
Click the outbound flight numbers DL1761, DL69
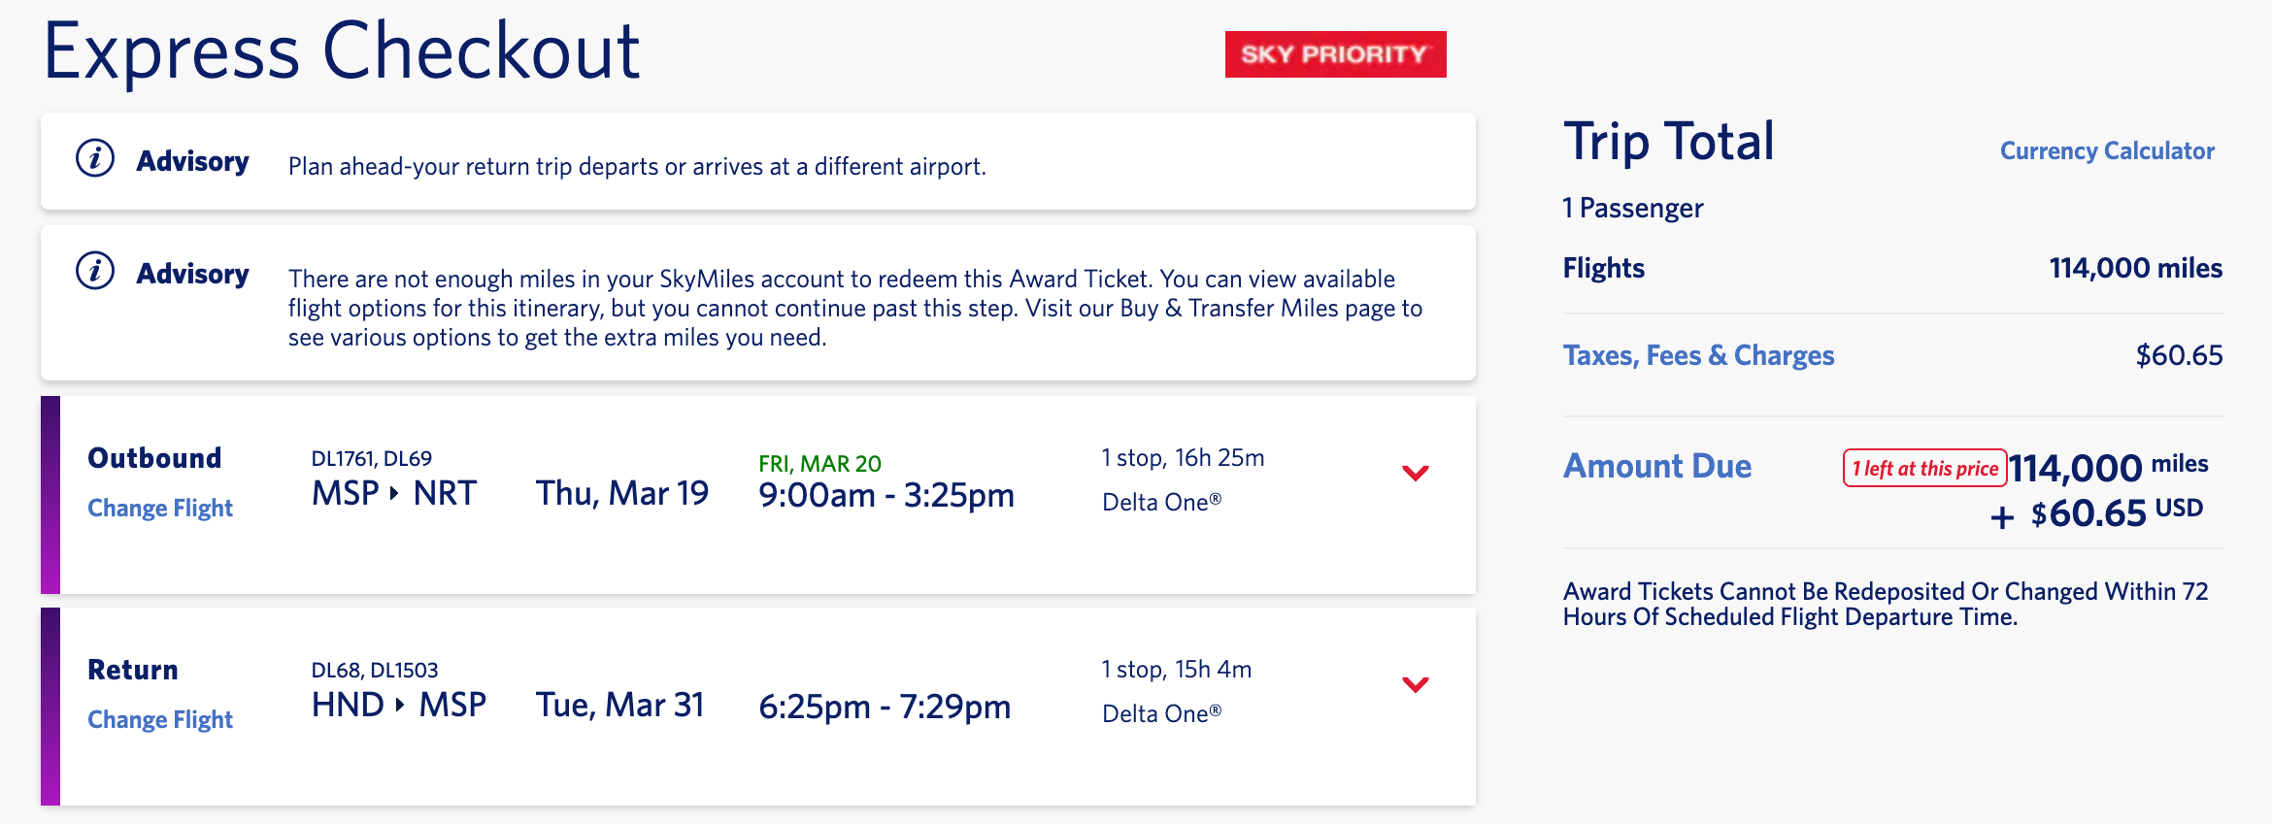pyautogui.click(x=371, y=458)
